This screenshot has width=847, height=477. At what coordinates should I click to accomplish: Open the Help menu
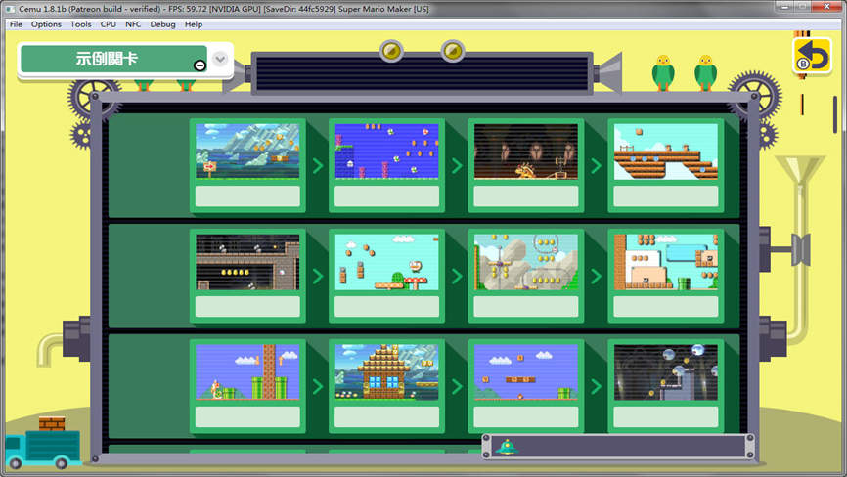(194, 24)
